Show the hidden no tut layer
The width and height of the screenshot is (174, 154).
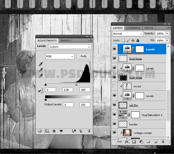114,86
